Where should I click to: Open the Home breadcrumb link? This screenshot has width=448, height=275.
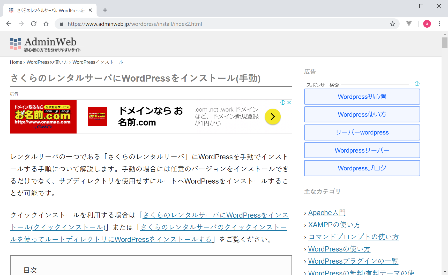click(x=16, y=62)
